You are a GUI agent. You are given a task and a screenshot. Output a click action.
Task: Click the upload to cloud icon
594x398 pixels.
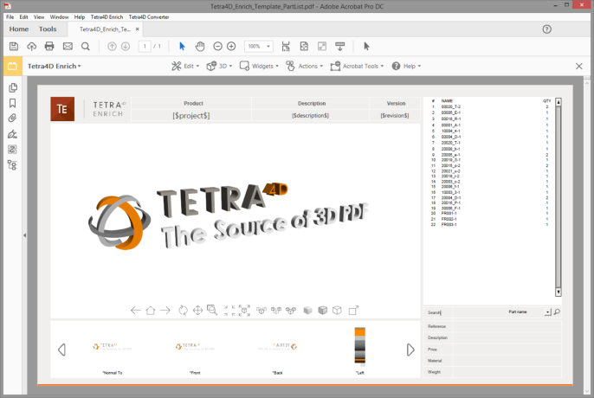(31, 46)
